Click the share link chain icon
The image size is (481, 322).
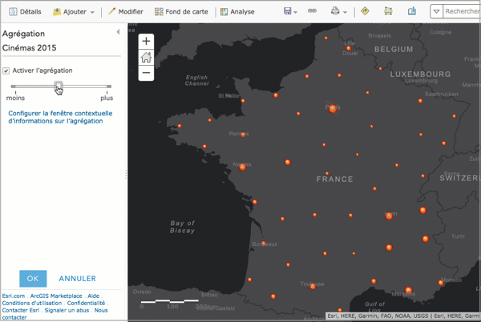(x=312, y=10)
